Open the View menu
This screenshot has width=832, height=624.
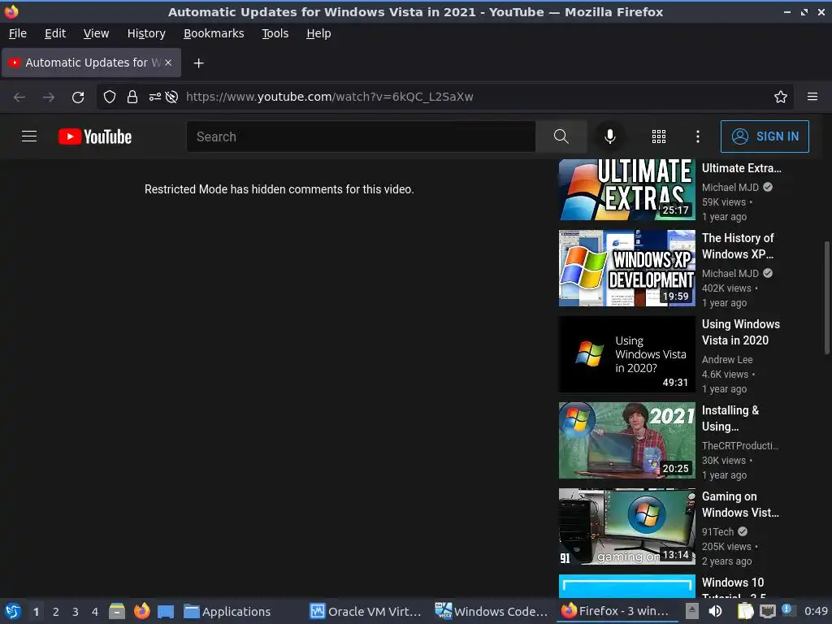point(96,33)
